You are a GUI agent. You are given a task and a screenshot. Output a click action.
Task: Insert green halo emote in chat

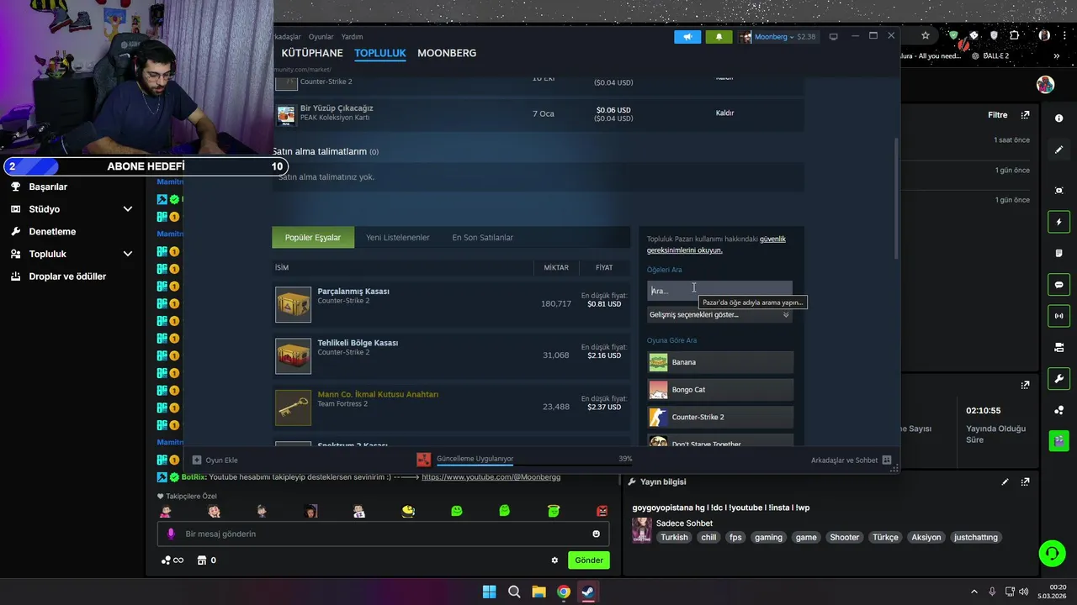click(x=554, y=511)
